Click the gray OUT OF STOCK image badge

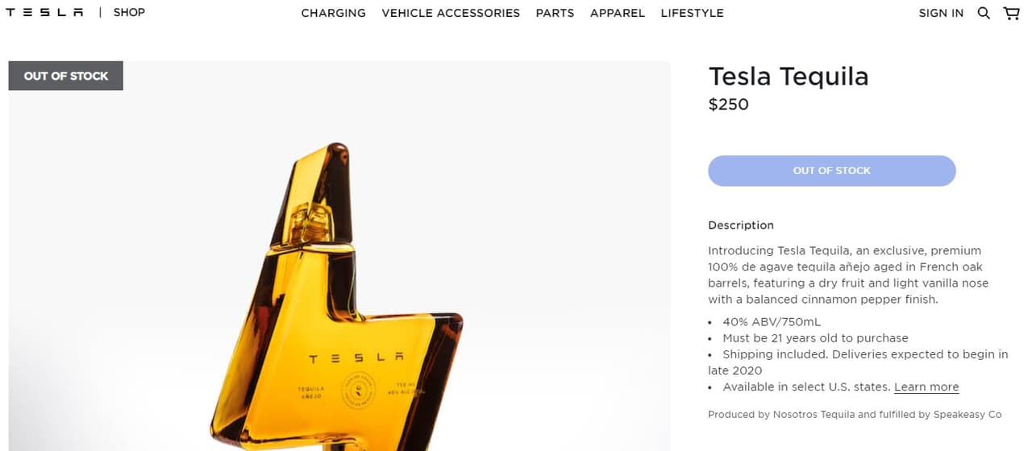coord(66,76)
